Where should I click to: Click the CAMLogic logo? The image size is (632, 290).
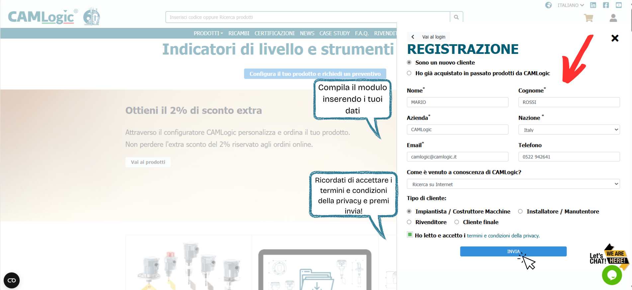[43, 17]
